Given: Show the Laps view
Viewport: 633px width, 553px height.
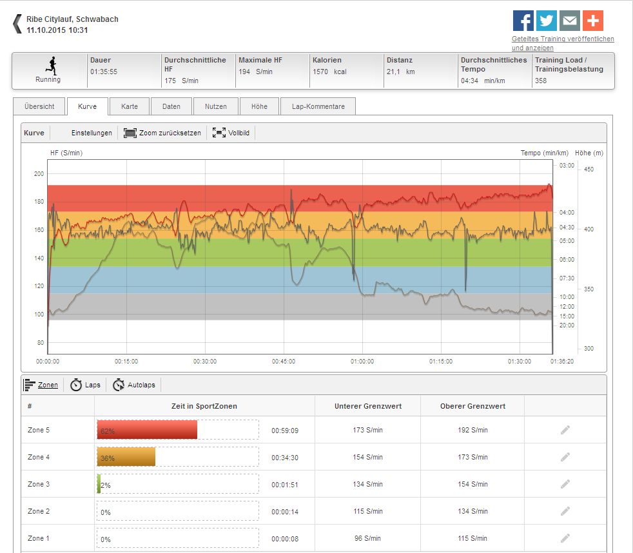Looking at the screenshot, I should click(85, 385).
